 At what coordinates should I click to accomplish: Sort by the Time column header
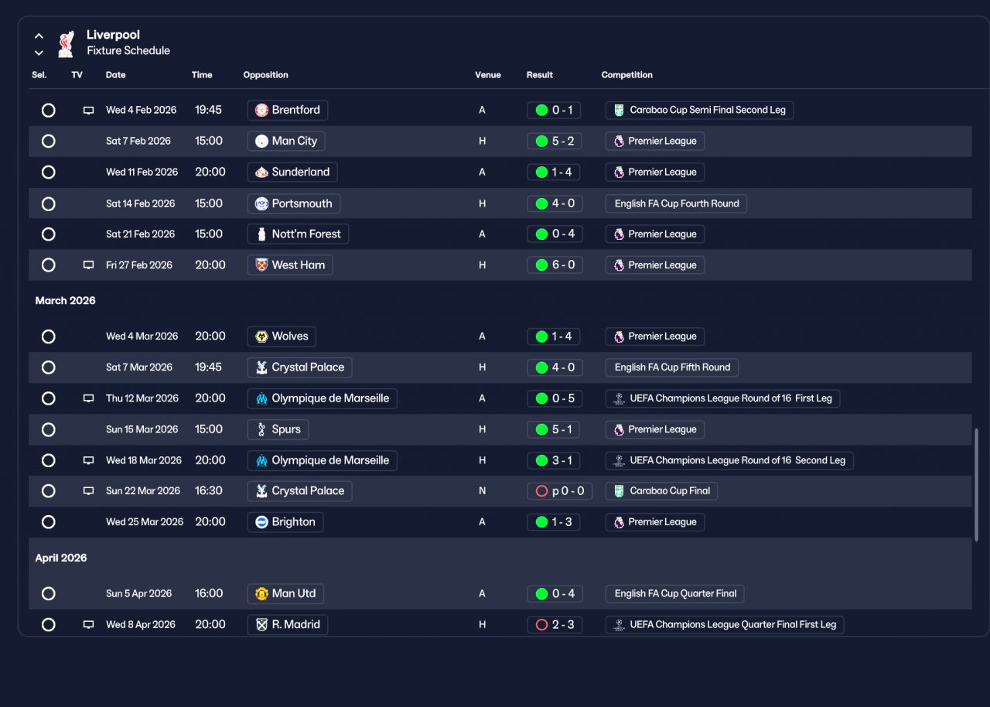(202, 75)
